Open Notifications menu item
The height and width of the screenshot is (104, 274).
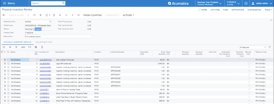(x=238, y=10)
